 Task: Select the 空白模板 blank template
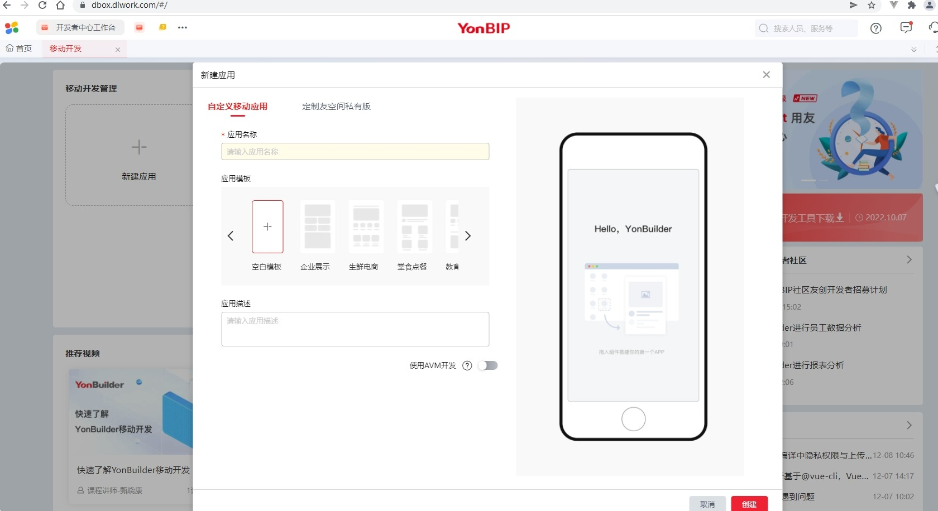(x=267, y=227)
